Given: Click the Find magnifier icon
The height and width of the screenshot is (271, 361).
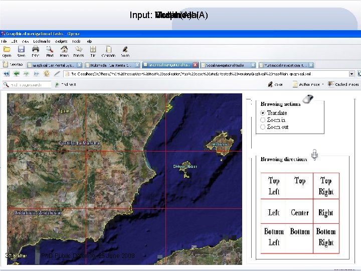Looking at the screenshot, I should [x=50, y=49].
